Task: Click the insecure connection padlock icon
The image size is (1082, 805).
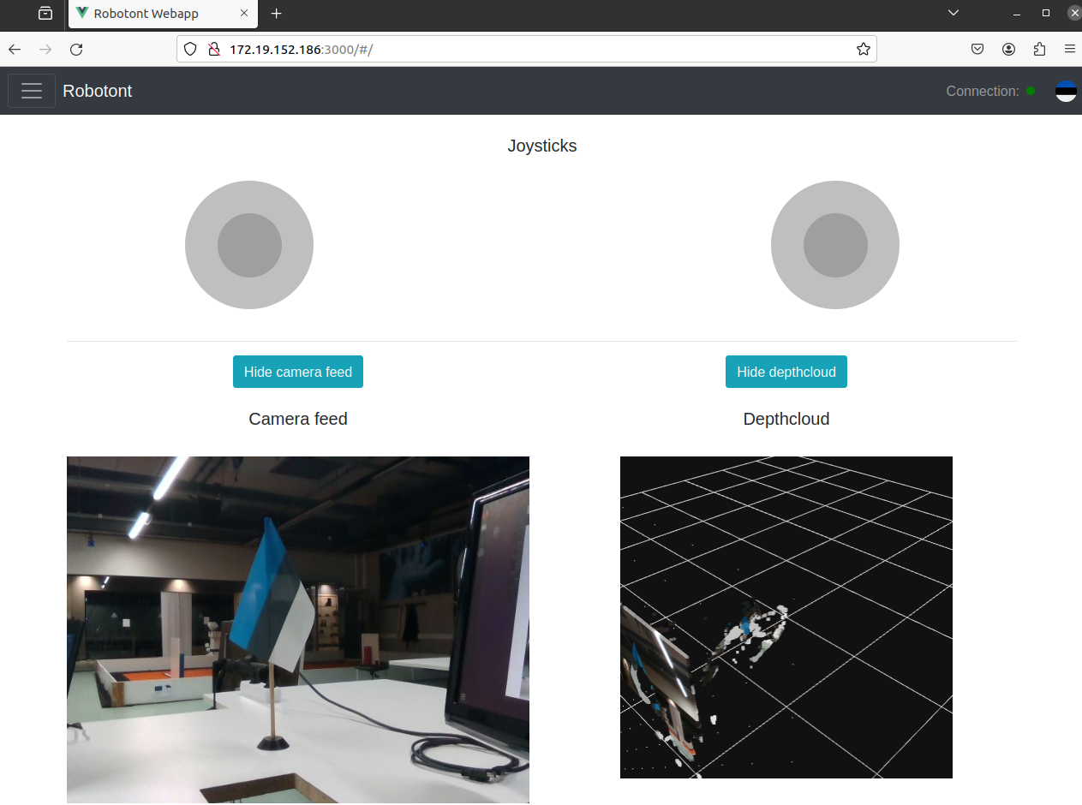Action: pyautogui.click(x=214, y=50)
